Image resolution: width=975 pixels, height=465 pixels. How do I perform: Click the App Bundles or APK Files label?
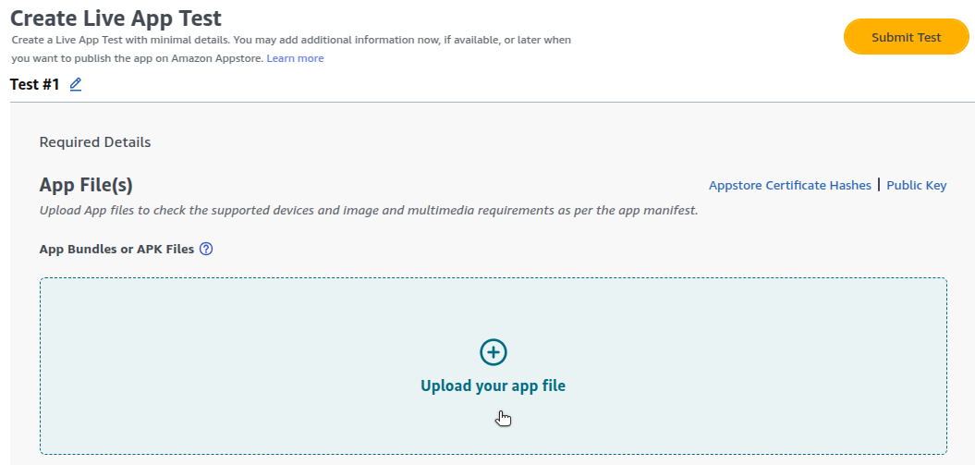click(116, 249)
